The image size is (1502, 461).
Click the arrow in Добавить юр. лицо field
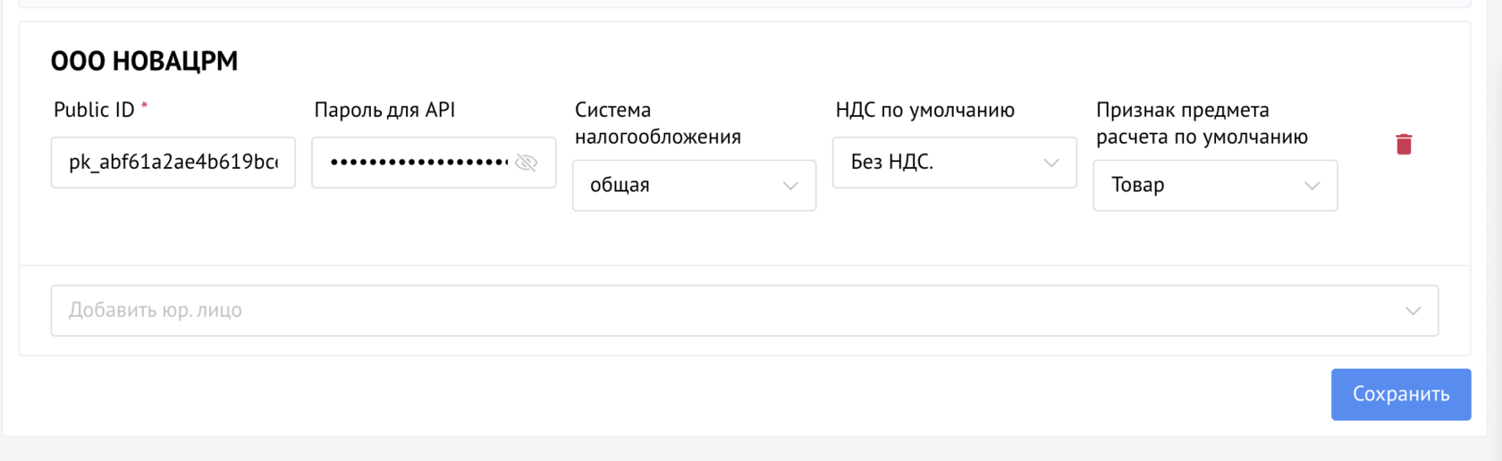tap(1413, 311)
